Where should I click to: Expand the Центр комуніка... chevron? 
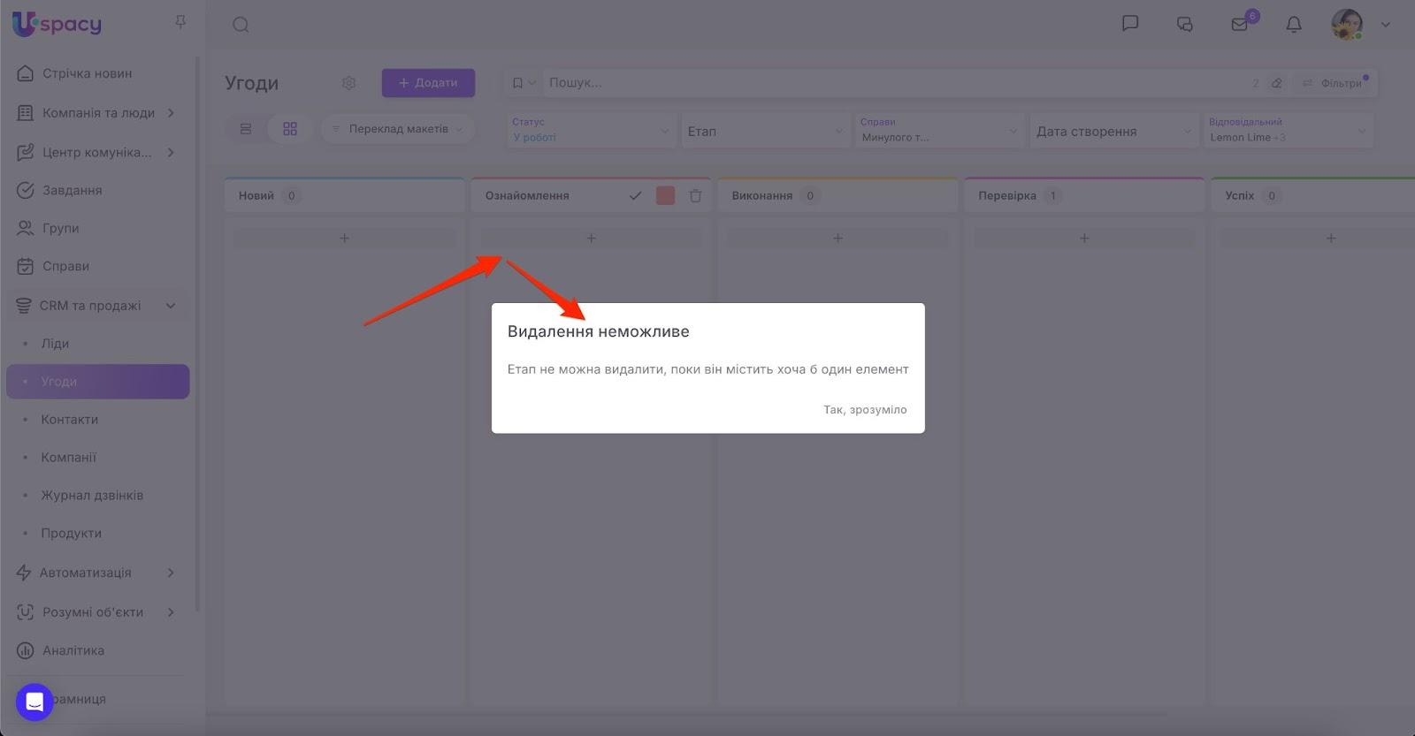[x=171, y=153]
